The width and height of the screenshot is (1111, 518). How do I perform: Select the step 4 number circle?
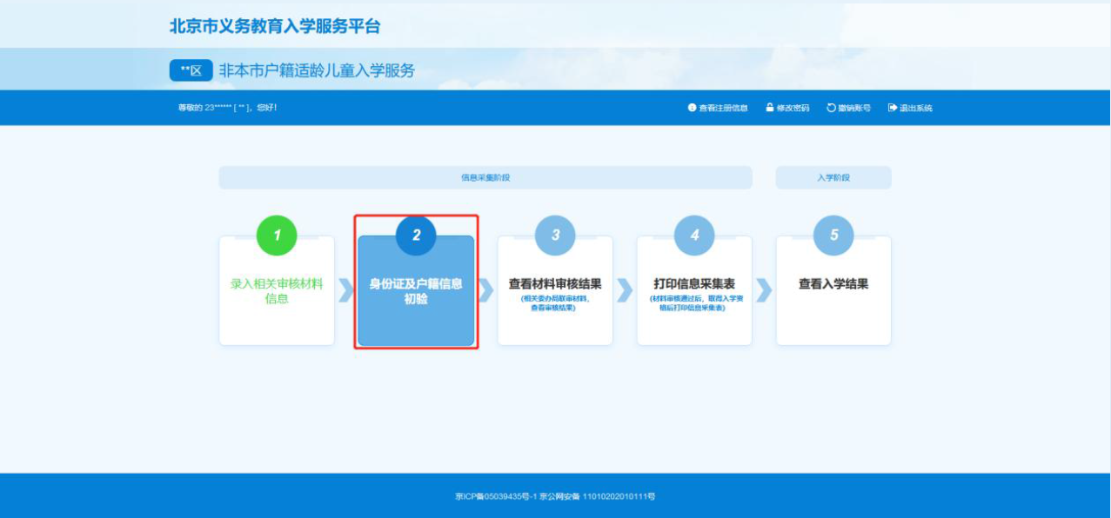tap(694, 235)
